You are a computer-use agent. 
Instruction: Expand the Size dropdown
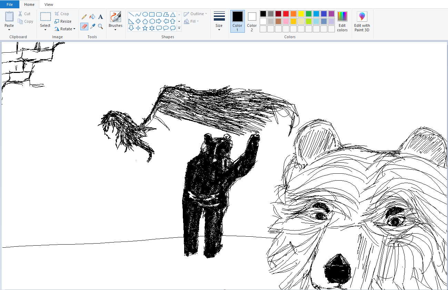(219, 29)
